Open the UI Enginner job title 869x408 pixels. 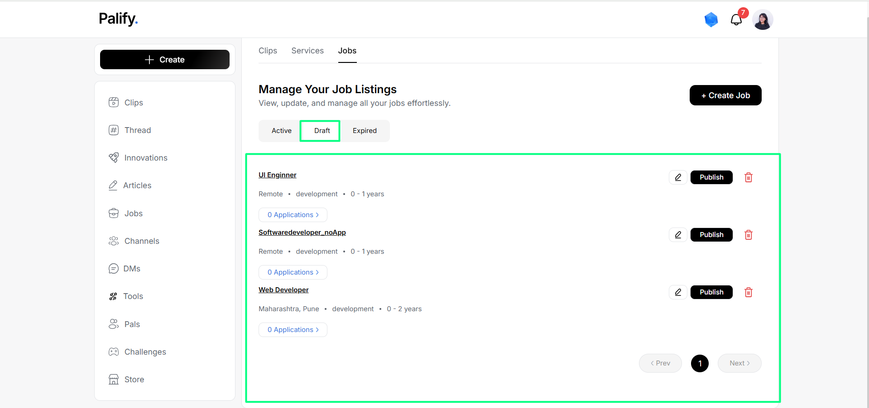click(278, 175)
